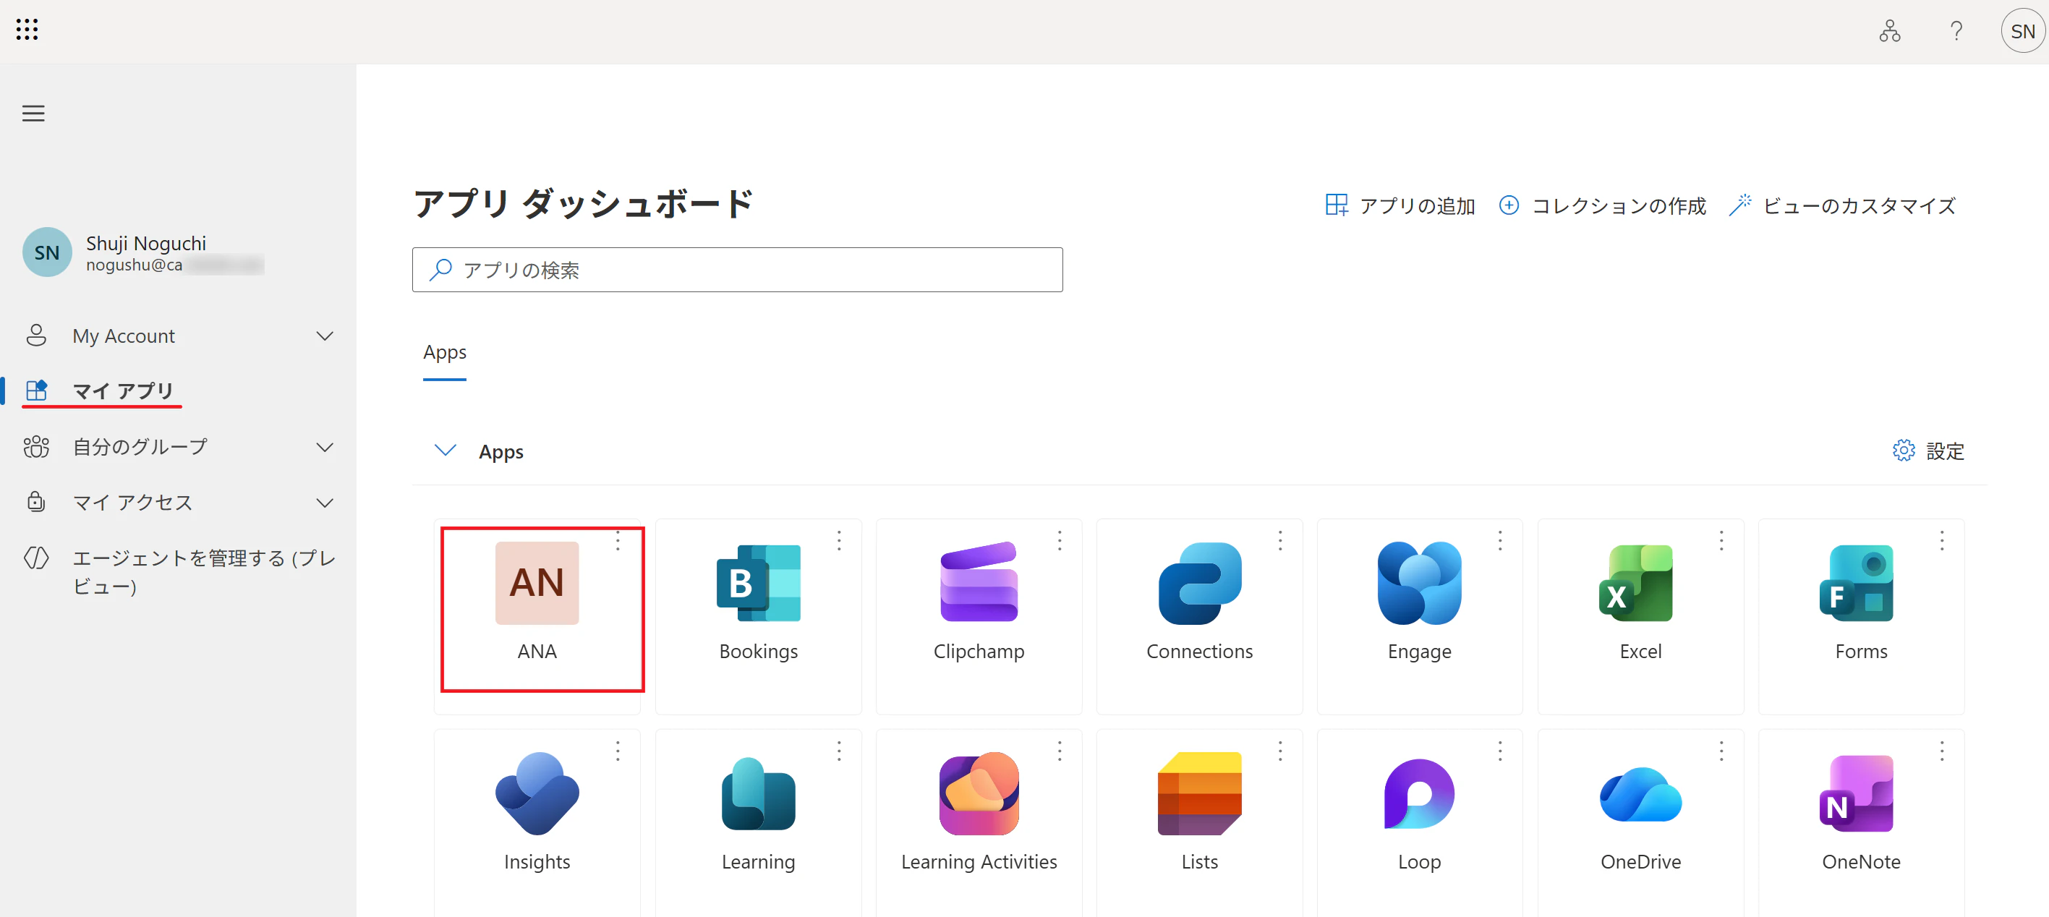Launch the OneNote app
The width and height of the screenshot is (2049, 917).
point(1860,823)
